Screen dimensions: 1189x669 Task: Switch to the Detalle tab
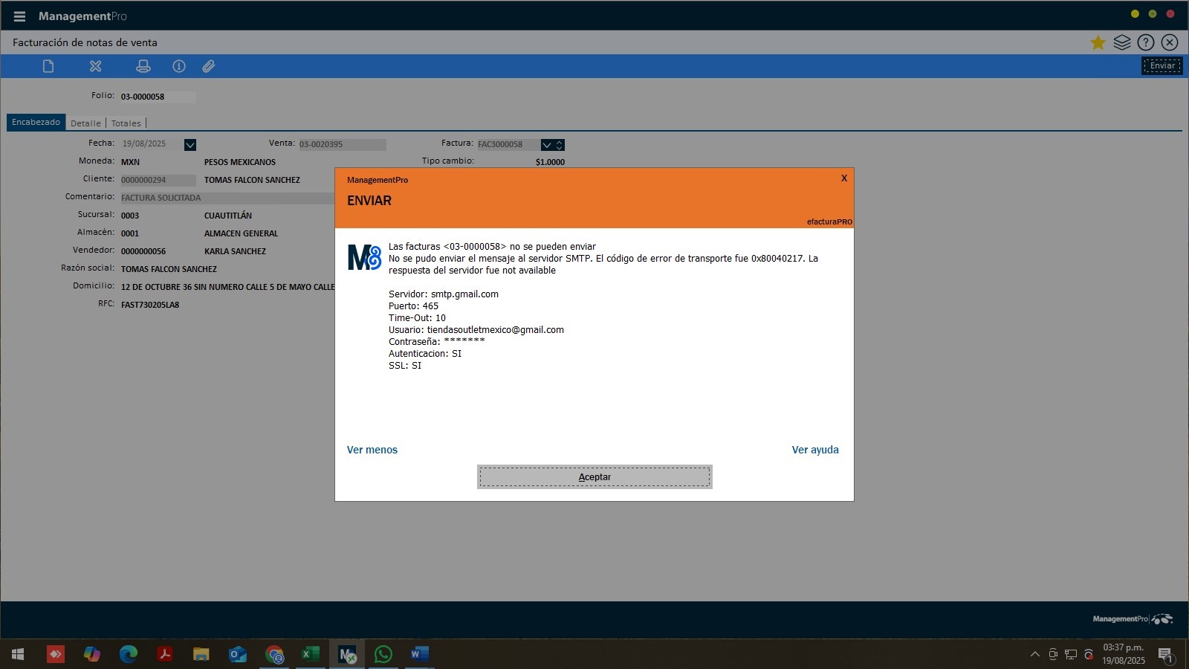click(x=85, y=123)
